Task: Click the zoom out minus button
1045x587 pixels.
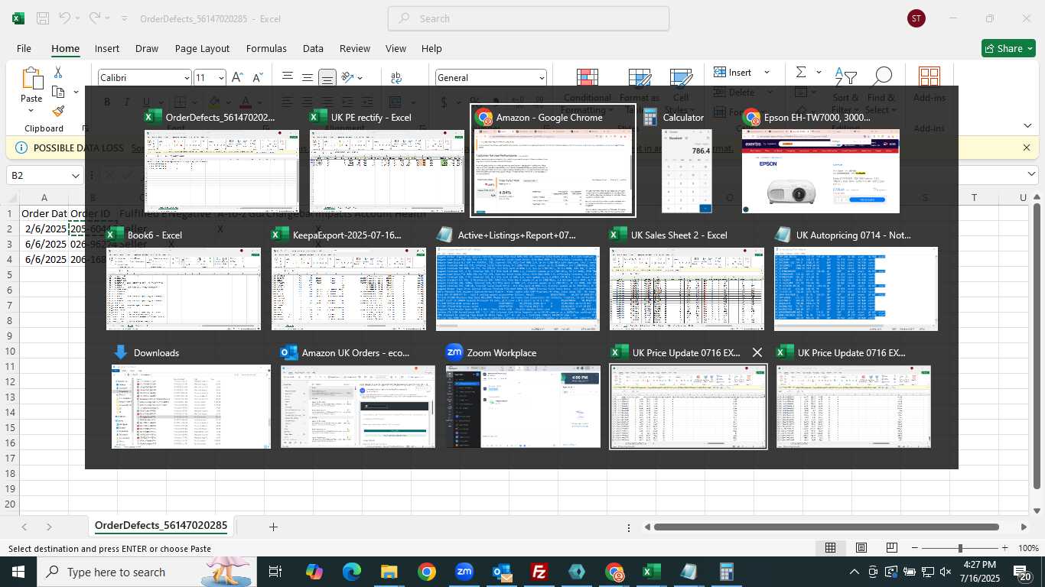Action: [x=915, y=548]
